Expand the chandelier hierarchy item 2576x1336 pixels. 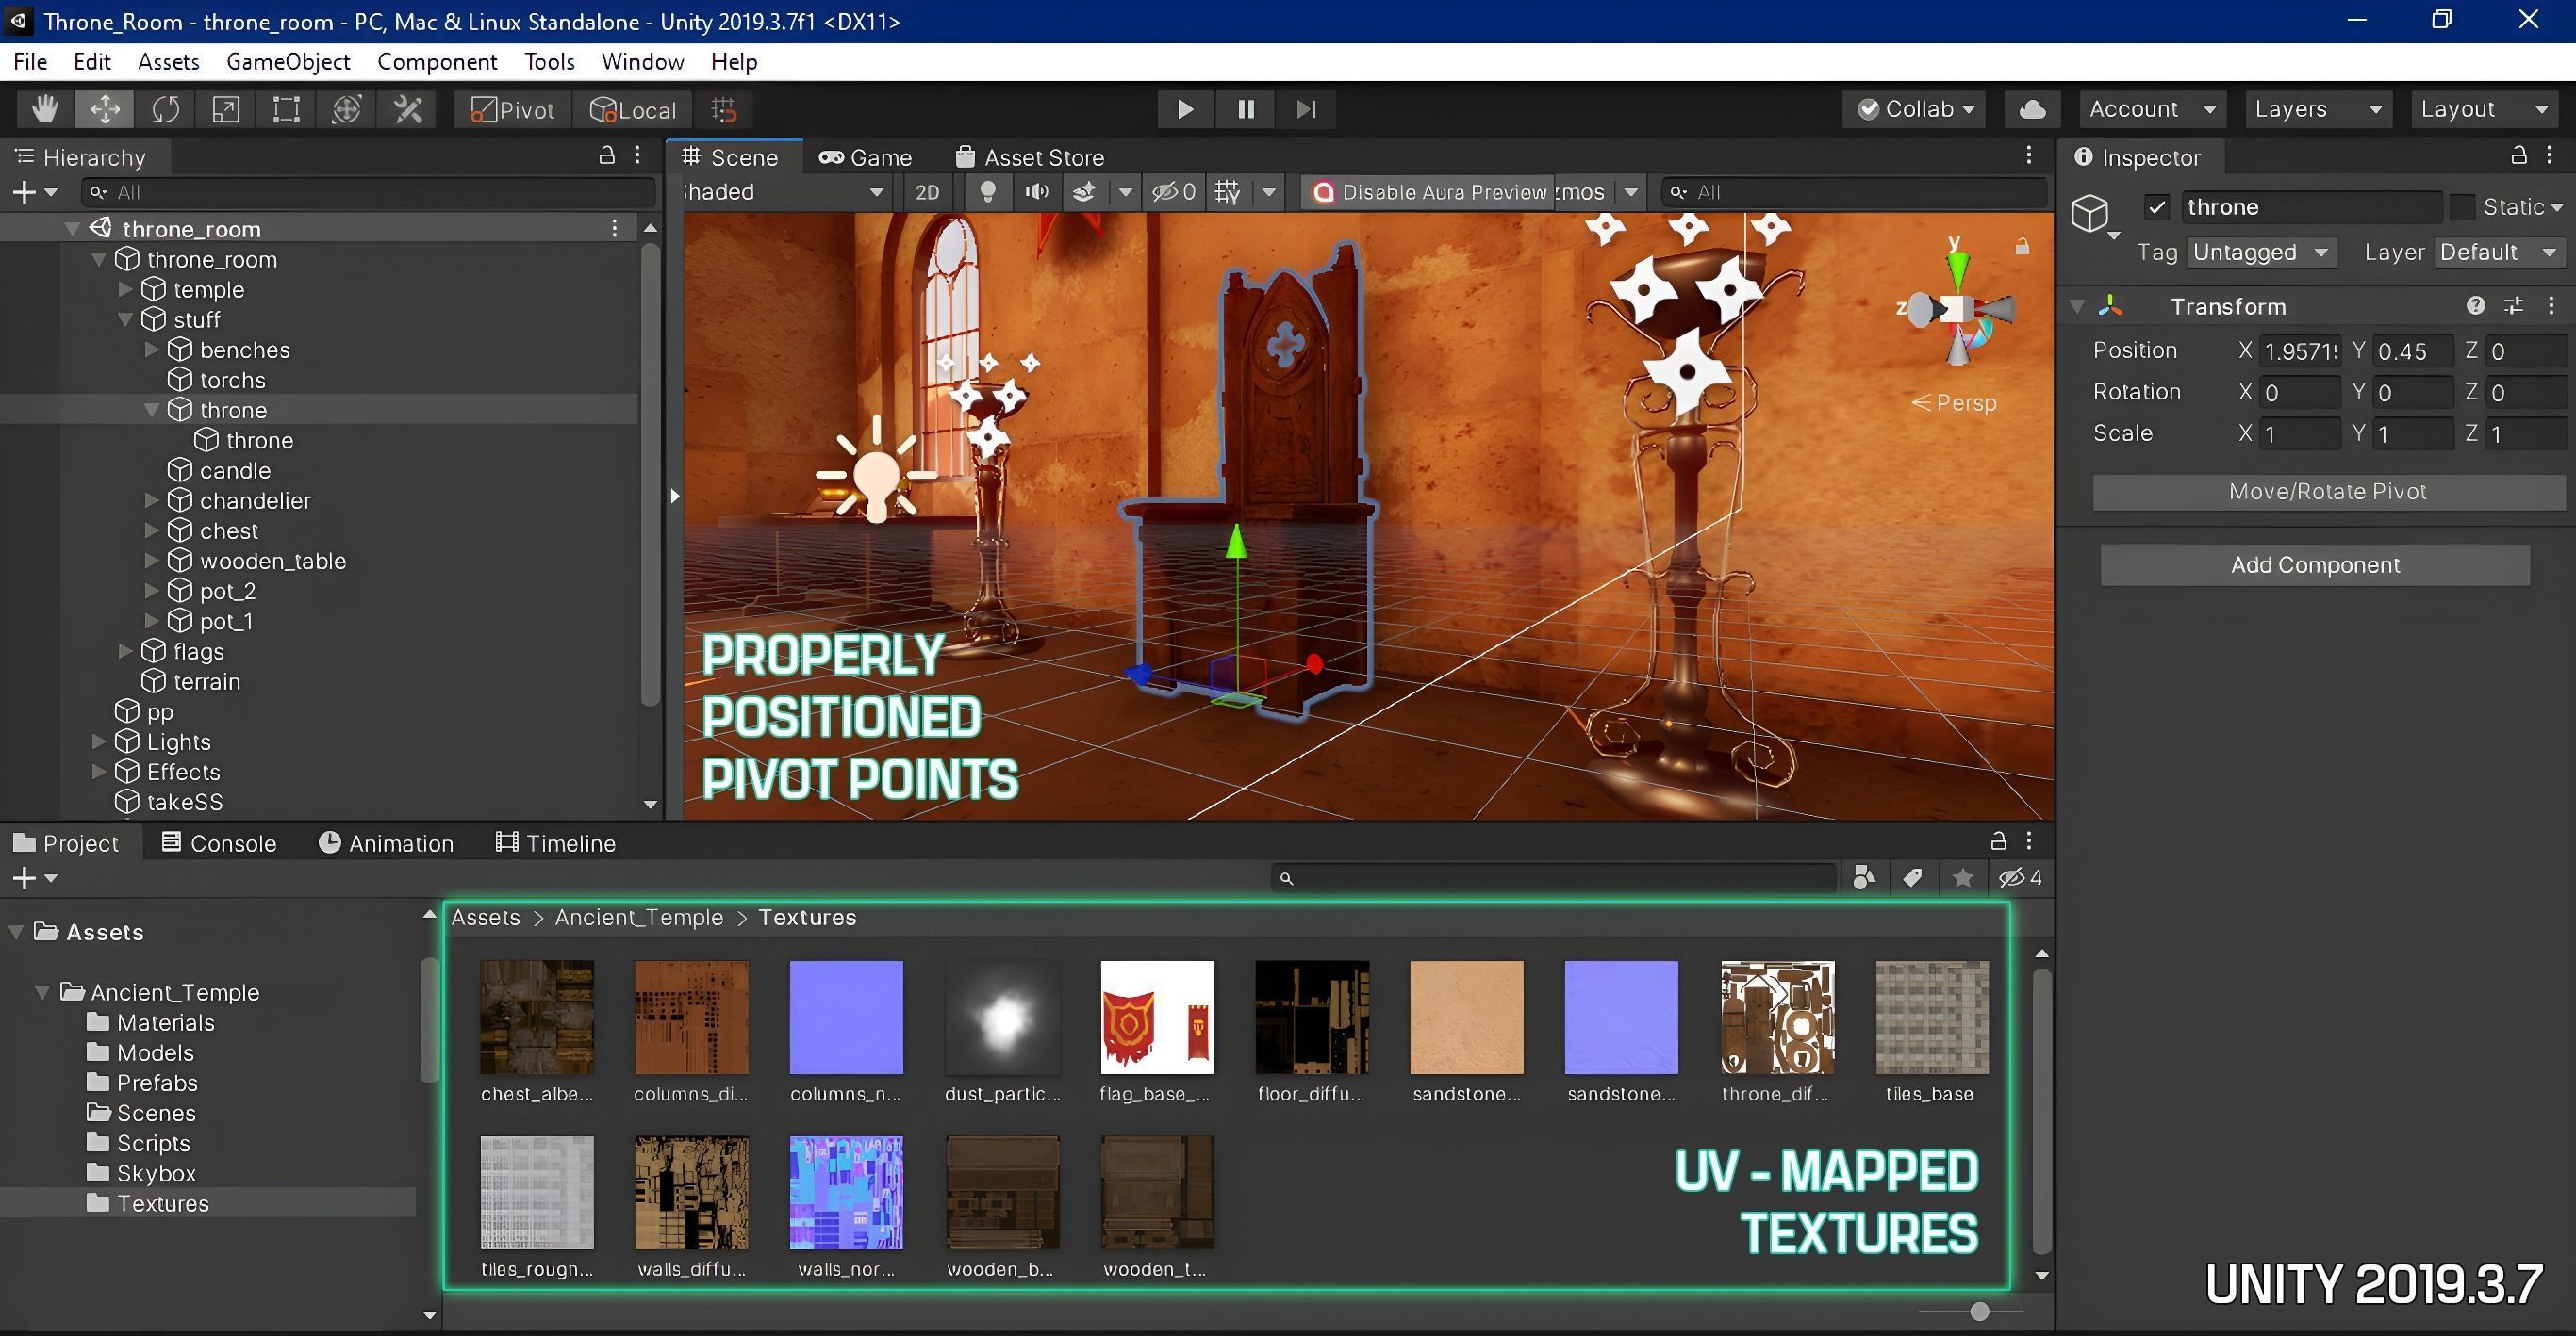tap(152, 500)
